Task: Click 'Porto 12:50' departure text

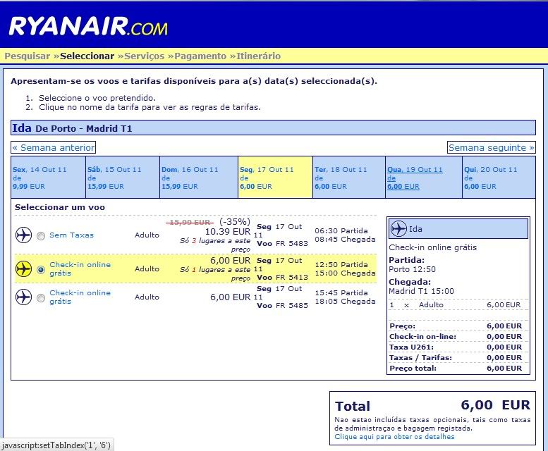Action: coord(413,269)
